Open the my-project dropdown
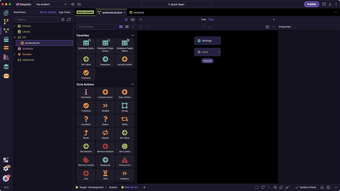 coord(52,4)
